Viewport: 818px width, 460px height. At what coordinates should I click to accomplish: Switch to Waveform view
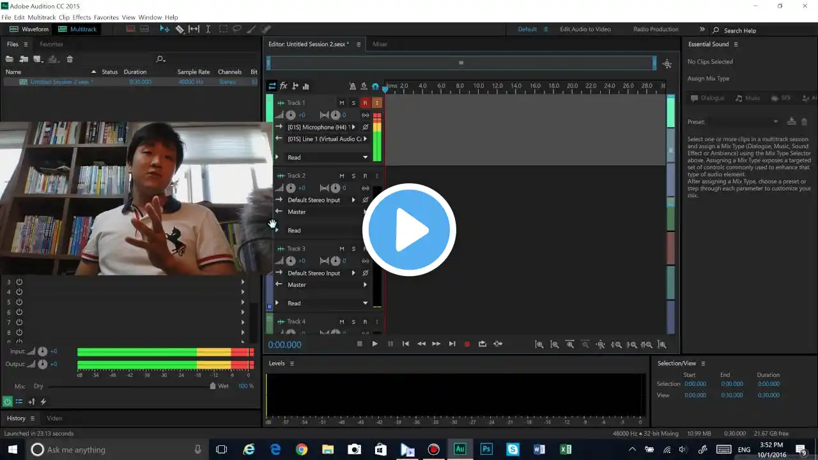point(29,29)
